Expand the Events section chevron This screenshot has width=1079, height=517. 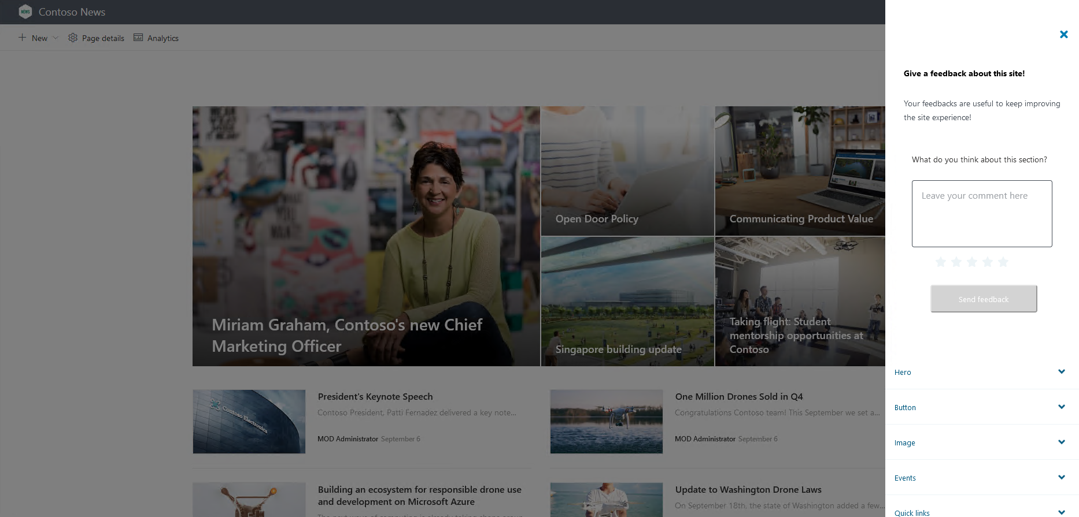[1062, 477]
